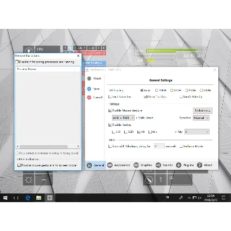Screen dimensions: 231x231
Task: Click the process list horizontal scrollbar
Action: pos(48,147)
